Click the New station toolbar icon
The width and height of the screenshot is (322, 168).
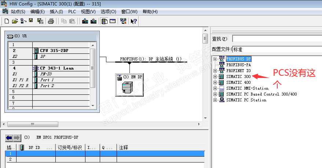pos(7,21)
